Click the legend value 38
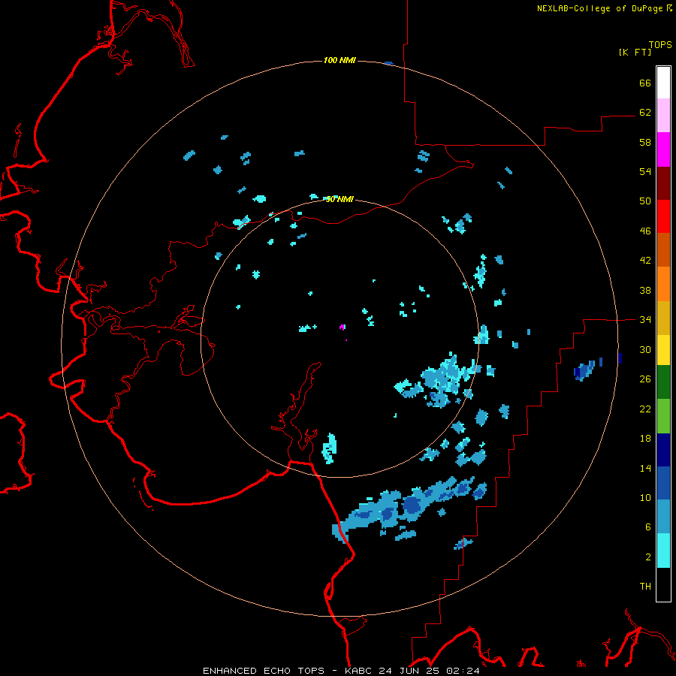This screenshot has height=676, width=676. (x=645, y=291)
